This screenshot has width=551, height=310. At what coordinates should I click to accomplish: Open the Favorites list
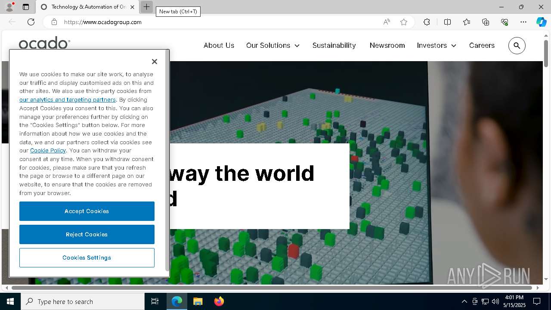(x=467, y=22)
